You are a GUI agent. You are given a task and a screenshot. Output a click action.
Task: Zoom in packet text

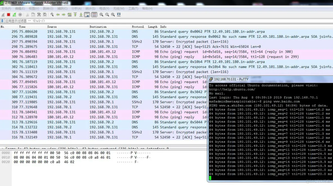[101, 15]
